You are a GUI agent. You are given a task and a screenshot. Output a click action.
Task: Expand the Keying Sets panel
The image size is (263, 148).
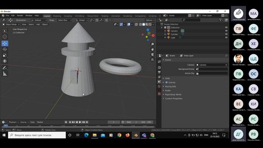(171, 87)
